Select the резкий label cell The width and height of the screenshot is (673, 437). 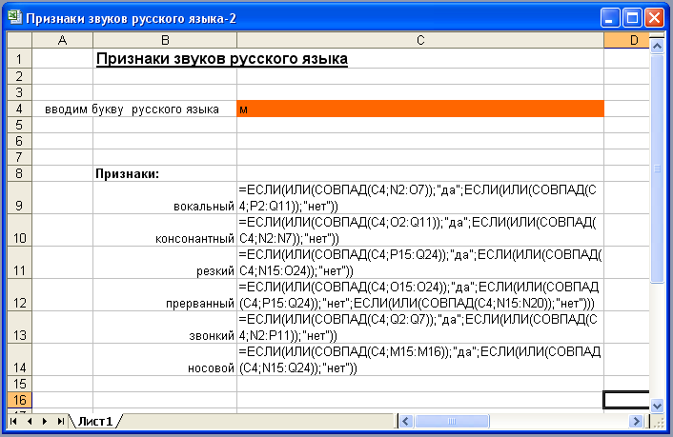165,263
